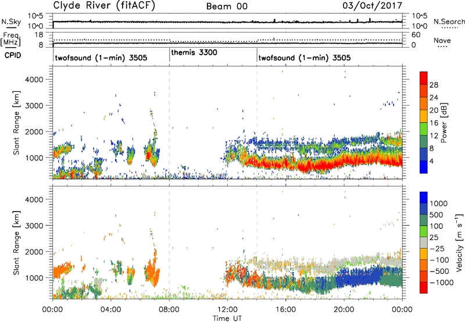This screenshot has width=465, height=322.
Task: Click the '-500' tick on the Velocity colorbar
Action: (439, 271)
